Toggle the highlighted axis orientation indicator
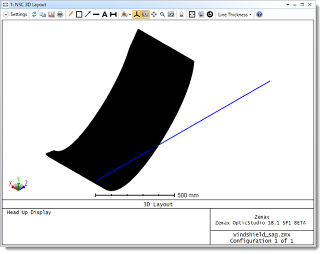Image resolution: width=323 pixels, height=254 pixels. click(137, 15)
